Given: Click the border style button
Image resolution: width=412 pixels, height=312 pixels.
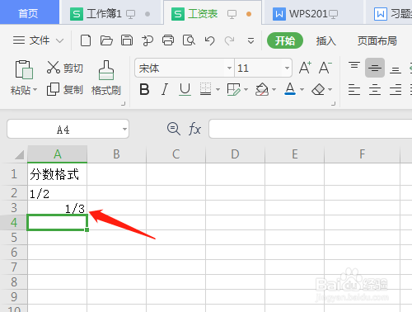Looking at the screenshot, I should tap(205, 89).
